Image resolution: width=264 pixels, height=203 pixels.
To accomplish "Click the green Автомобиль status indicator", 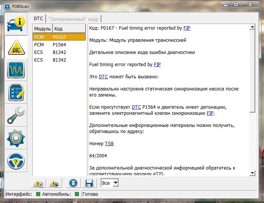I will point(77,194).
